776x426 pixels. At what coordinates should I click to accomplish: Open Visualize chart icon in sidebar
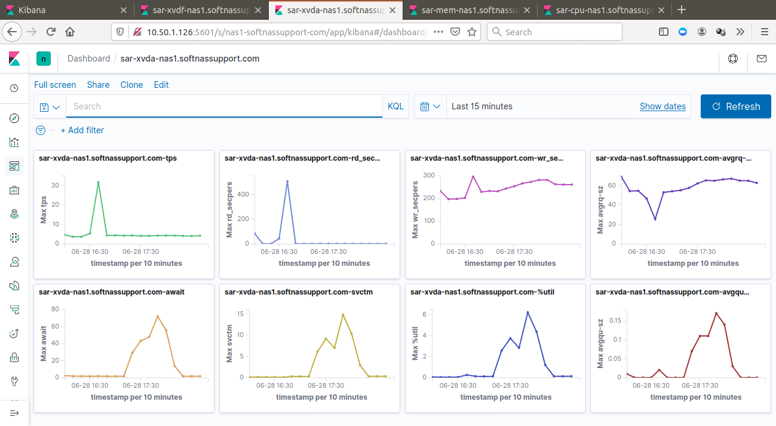coord(14,142)
